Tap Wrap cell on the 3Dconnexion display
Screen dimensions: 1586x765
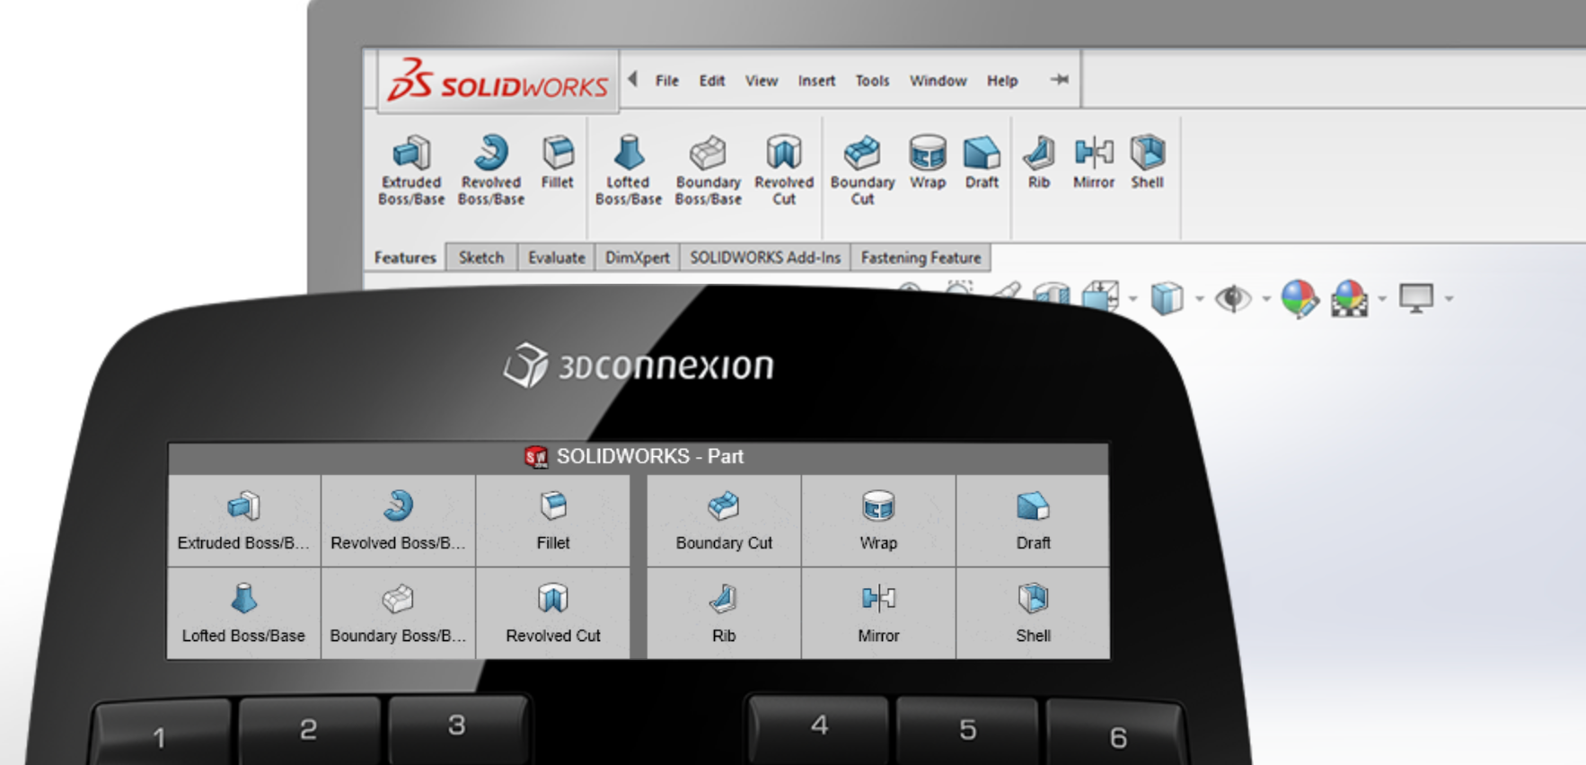point(878,521)
